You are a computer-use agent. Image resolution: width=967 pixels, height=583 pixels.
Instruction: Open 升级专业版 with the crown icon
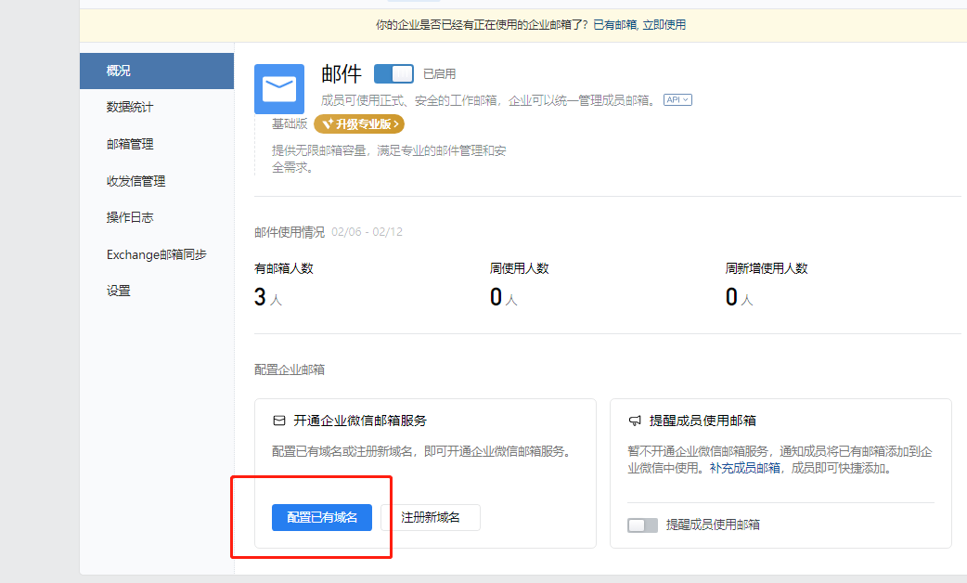[358, 123]
